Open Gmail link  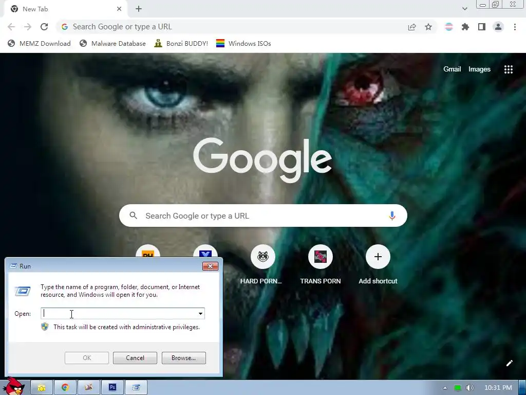452,69
